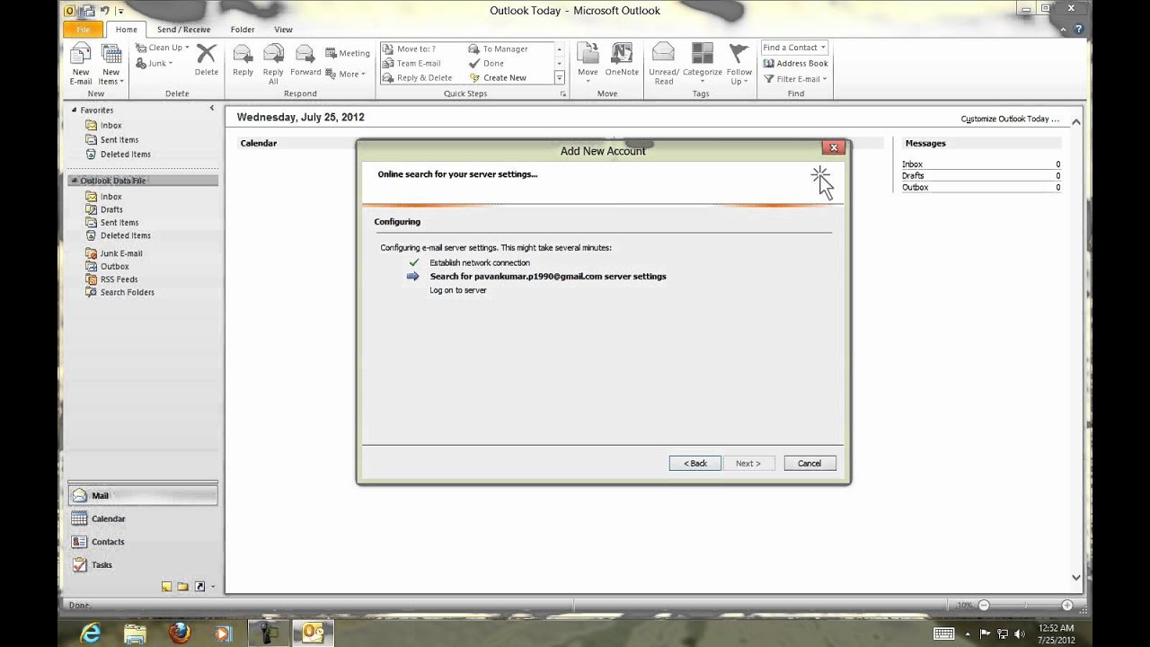
Task: Click the Outlook taskbar icon
Action: 313,633
